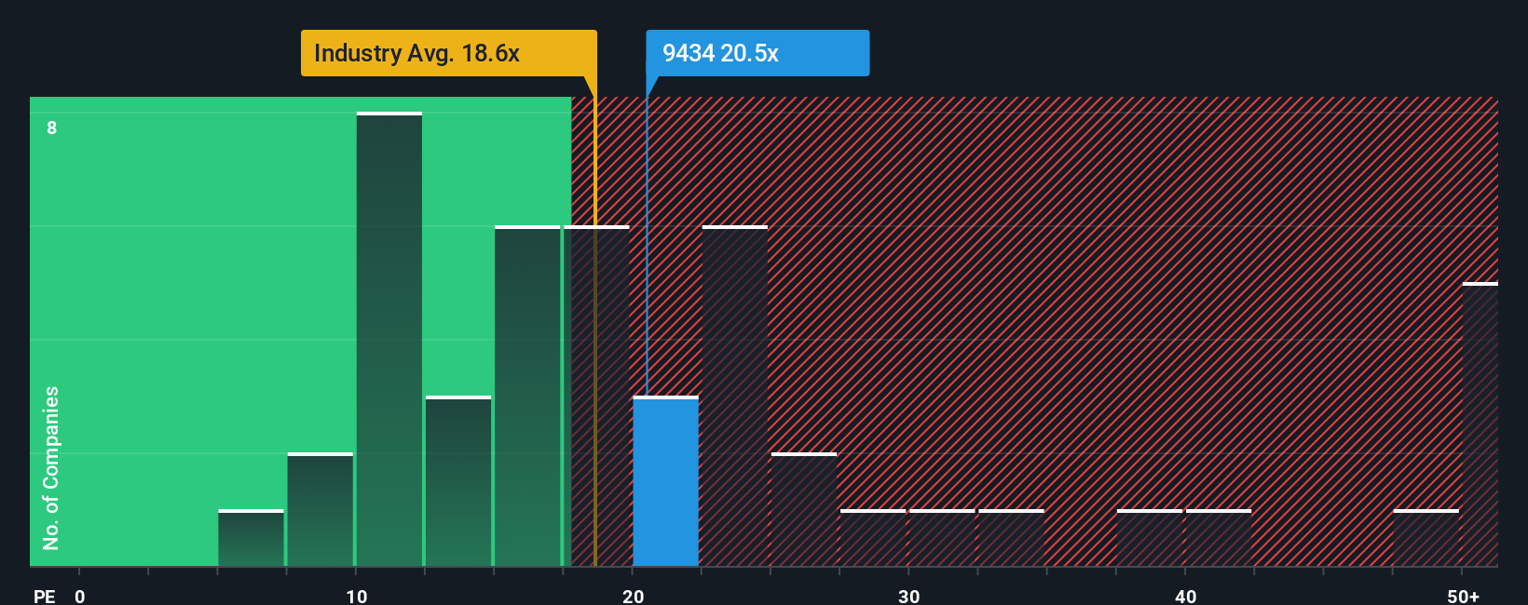The image size is (1528, 605).
Task: Select the blue highlighted histogram bar
Action: click(665, 481)
